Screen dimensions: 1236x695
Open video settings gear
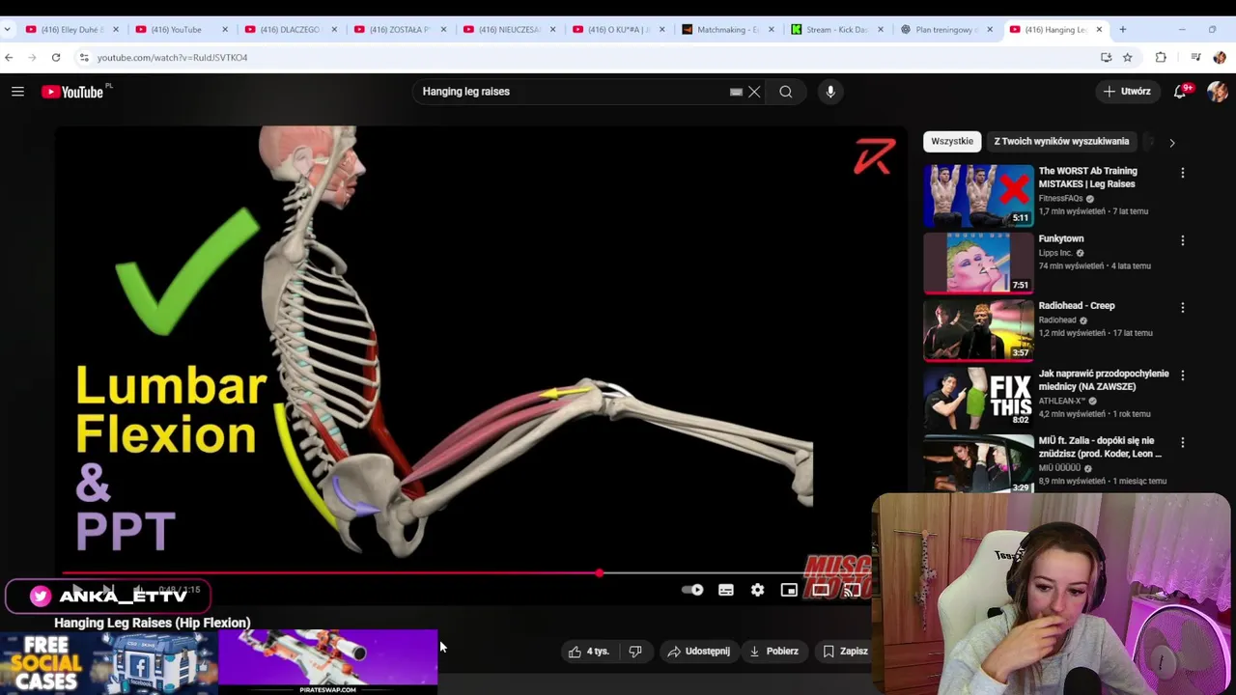coord(757,590)
